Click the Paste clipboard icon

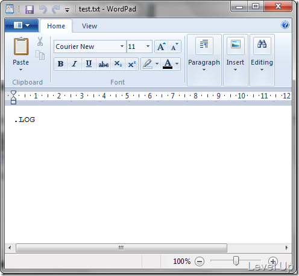[x=21, y=47]
